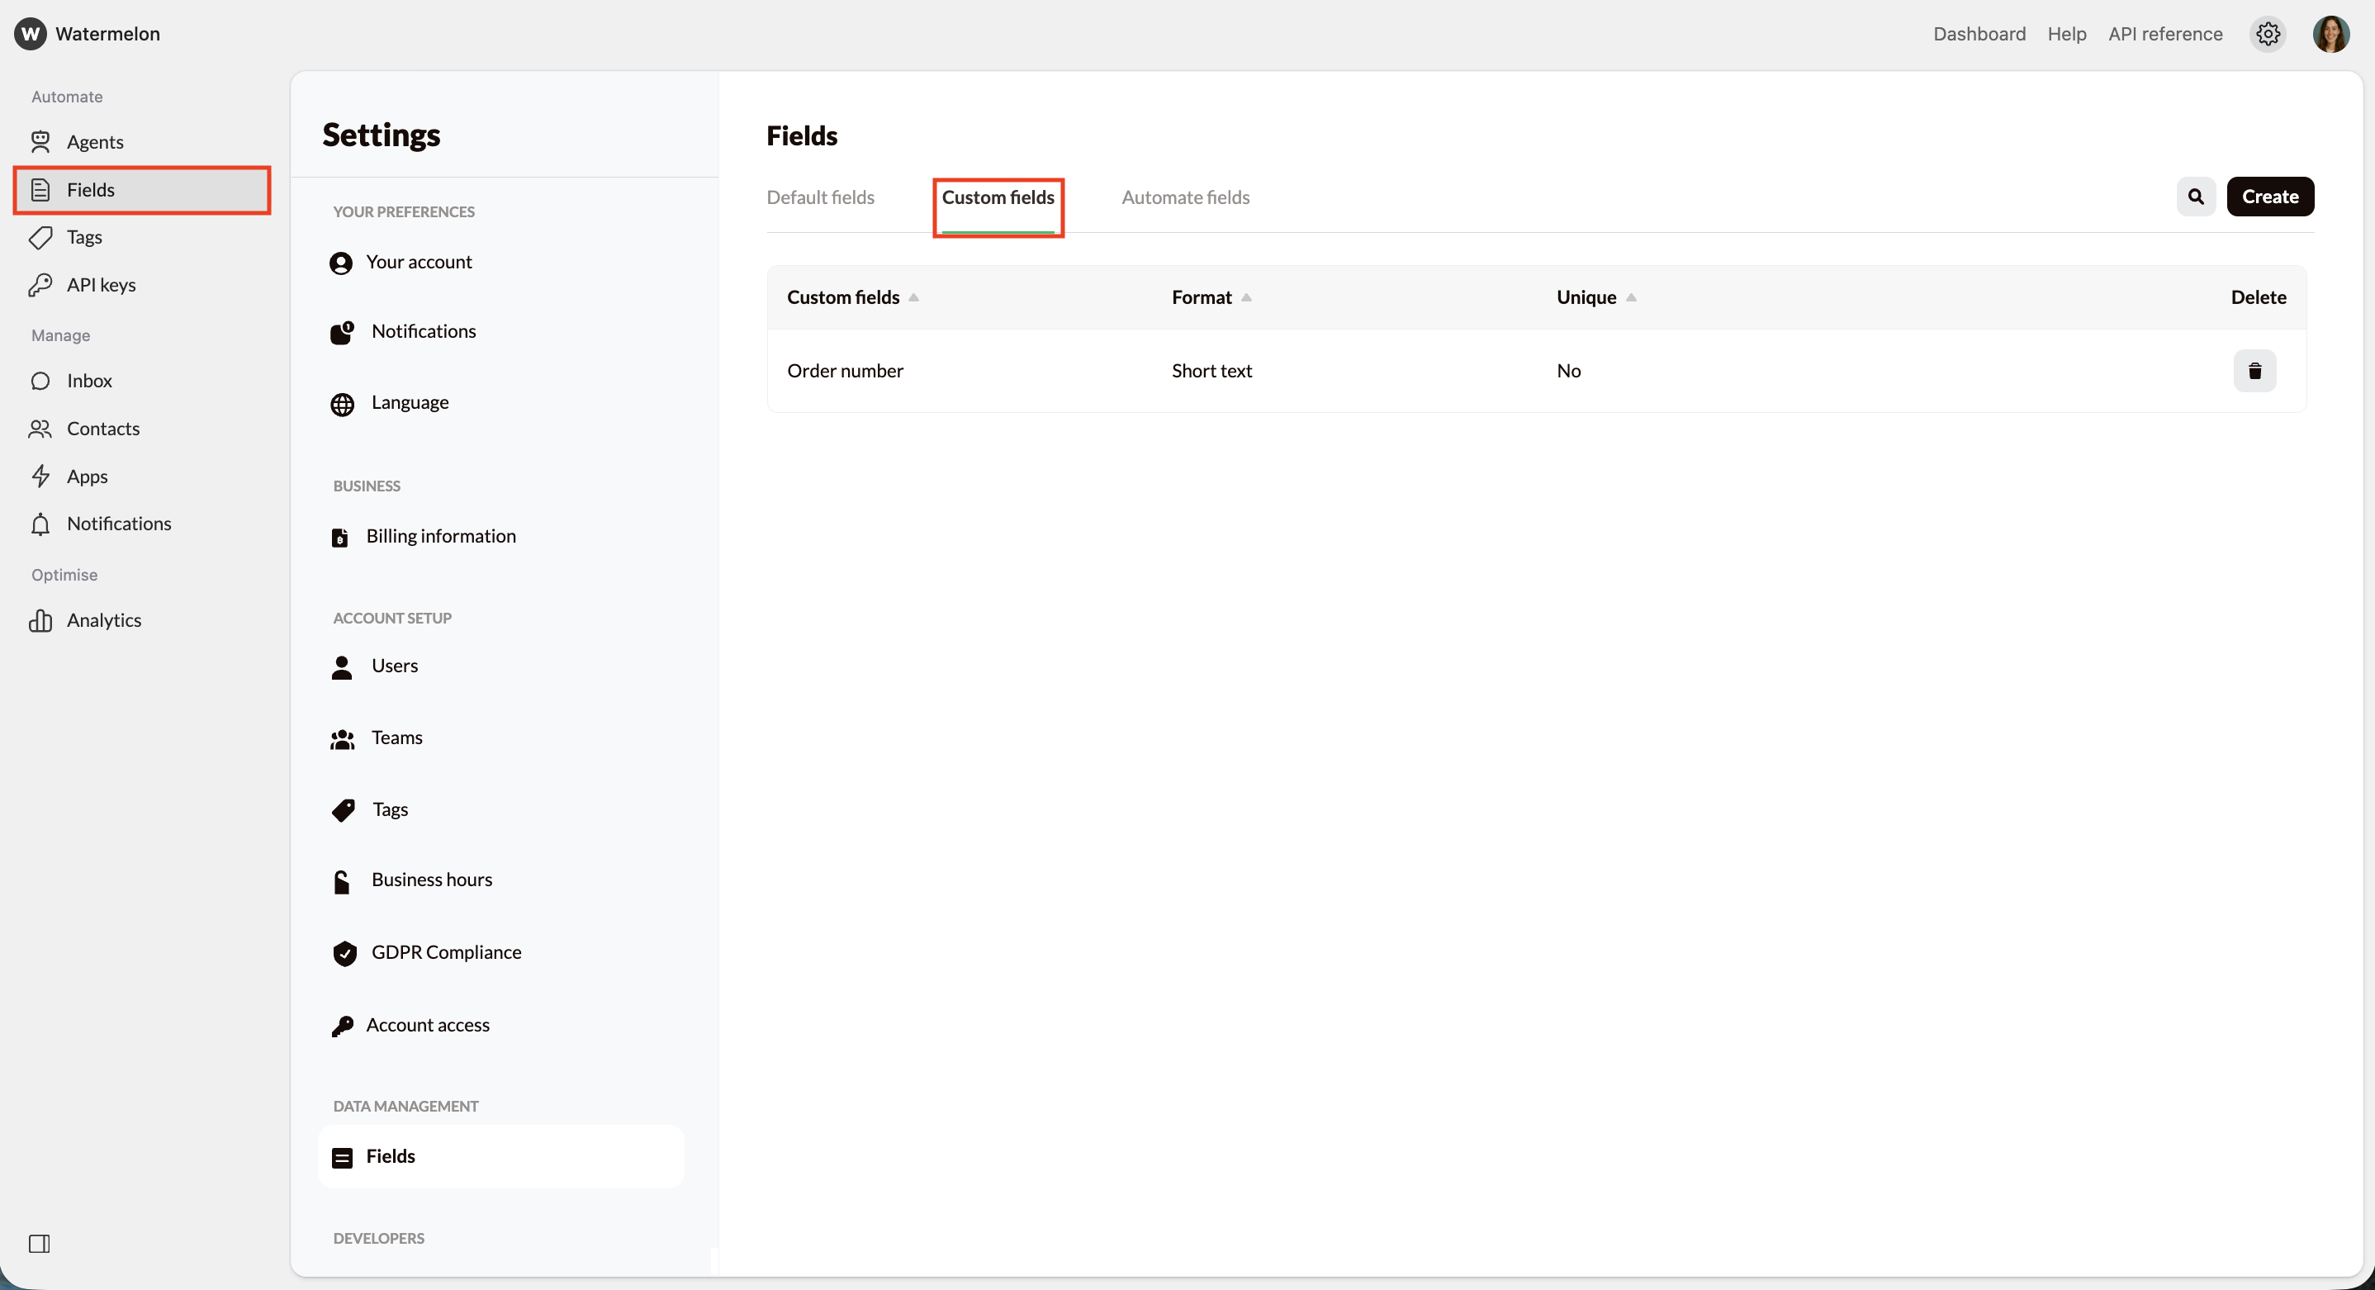Toggle the sidebar collapse control at bottom left
2375x1290 pixels.
pyautogui.click(x=40, y=1244)
